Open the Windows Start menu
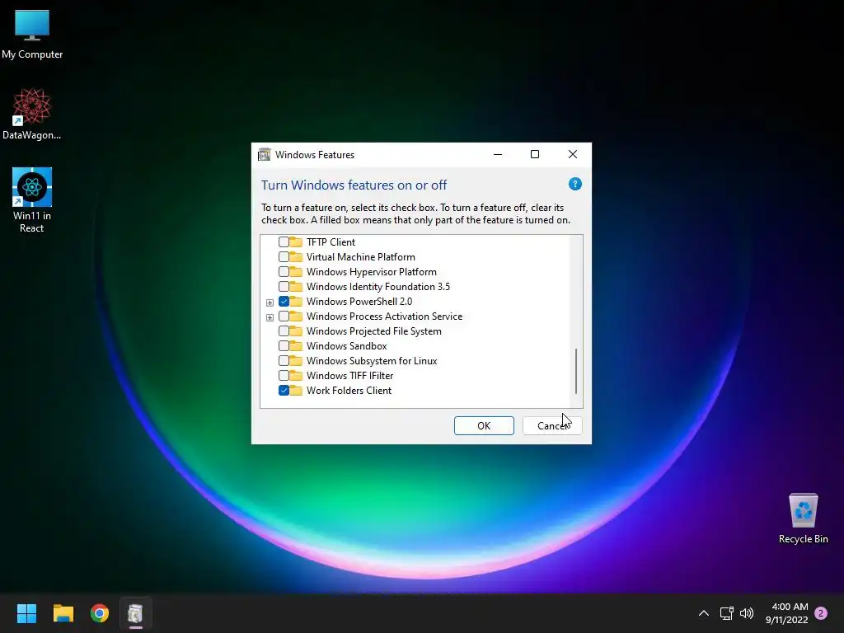 point(26,613)
